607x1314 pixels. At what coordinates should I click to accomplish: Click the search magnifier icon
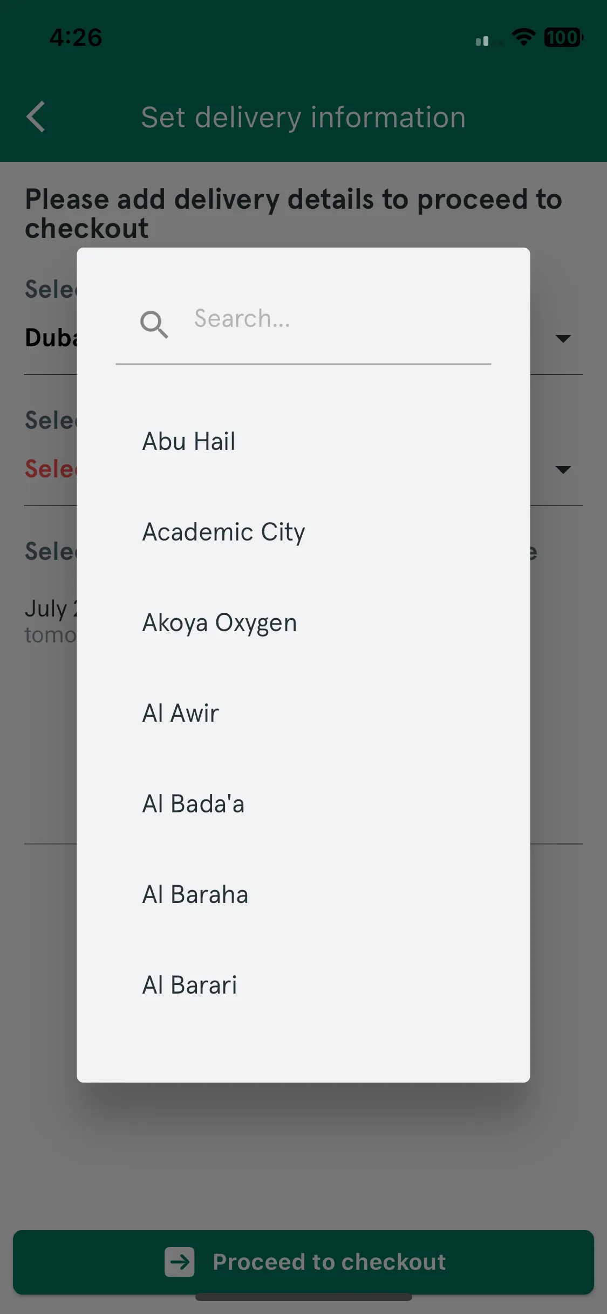(x=154, y=324)
